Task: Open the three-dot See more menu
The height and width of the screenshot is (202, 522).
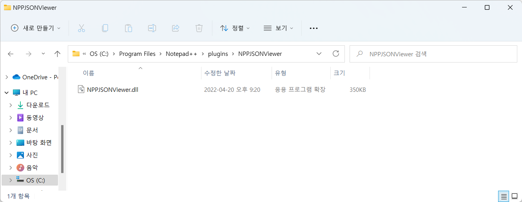Action: 314,28
